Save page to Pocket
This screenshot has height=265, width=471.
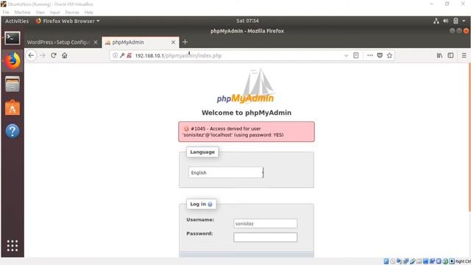point(380,55)
